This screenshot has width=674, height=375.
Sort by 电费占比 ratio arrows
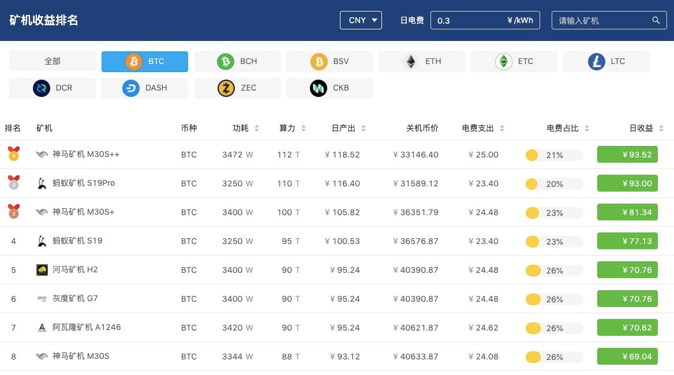coord(587,128)
